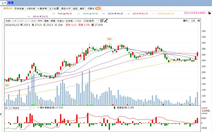Toggle the 主力 overlay button

coord(27,21)
